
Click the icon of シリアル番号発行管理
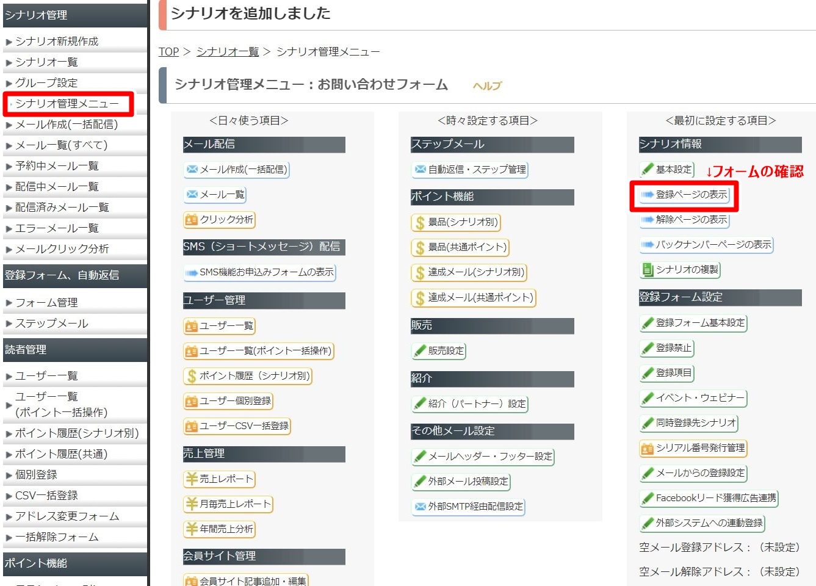[x=648, y=448]
